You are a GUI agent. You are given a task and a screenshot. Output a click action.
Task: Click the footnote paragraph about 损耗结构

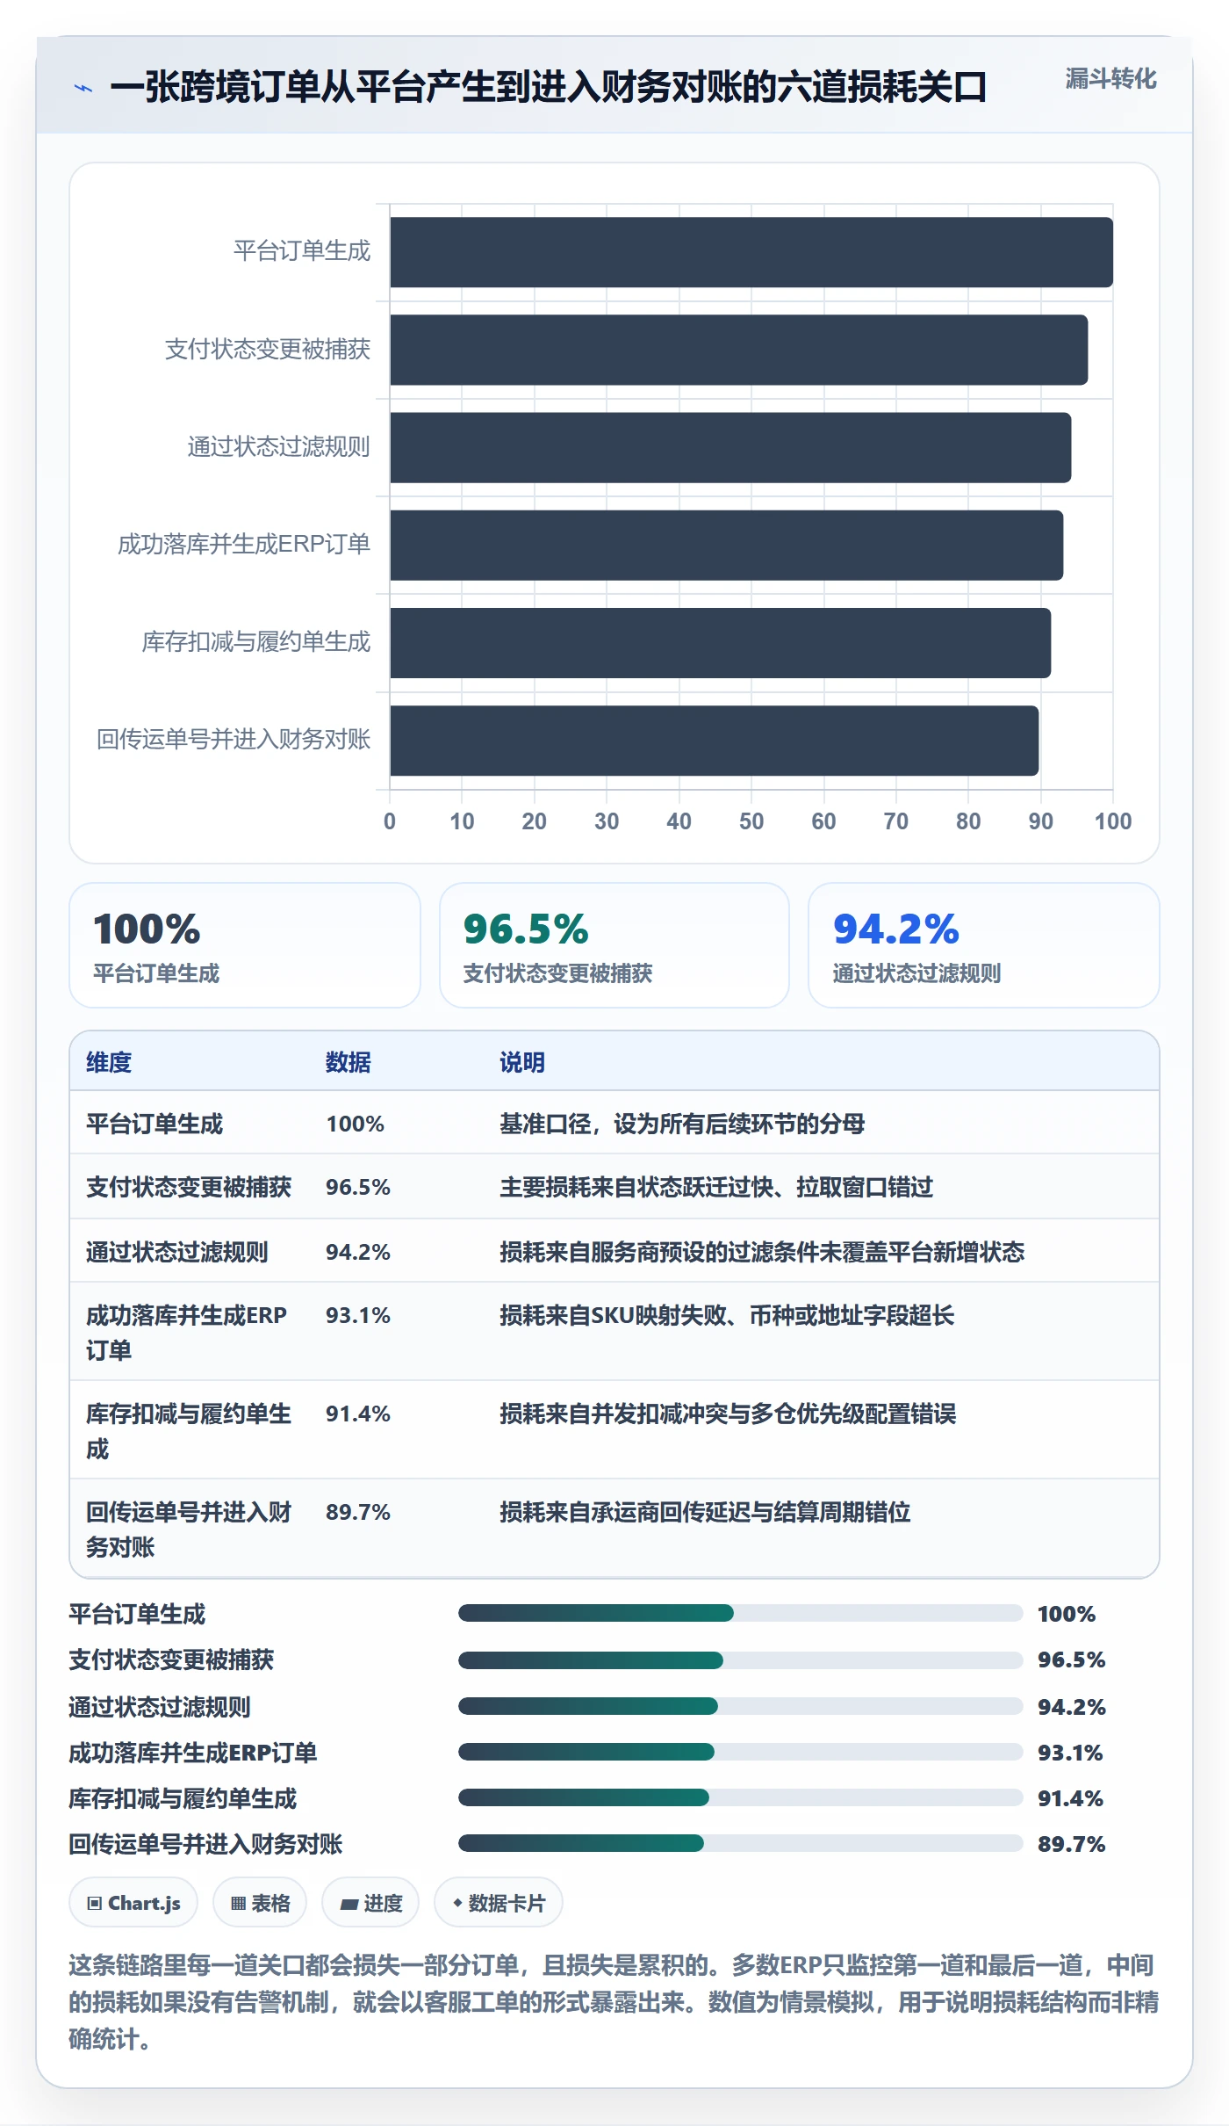(614, 2002)
